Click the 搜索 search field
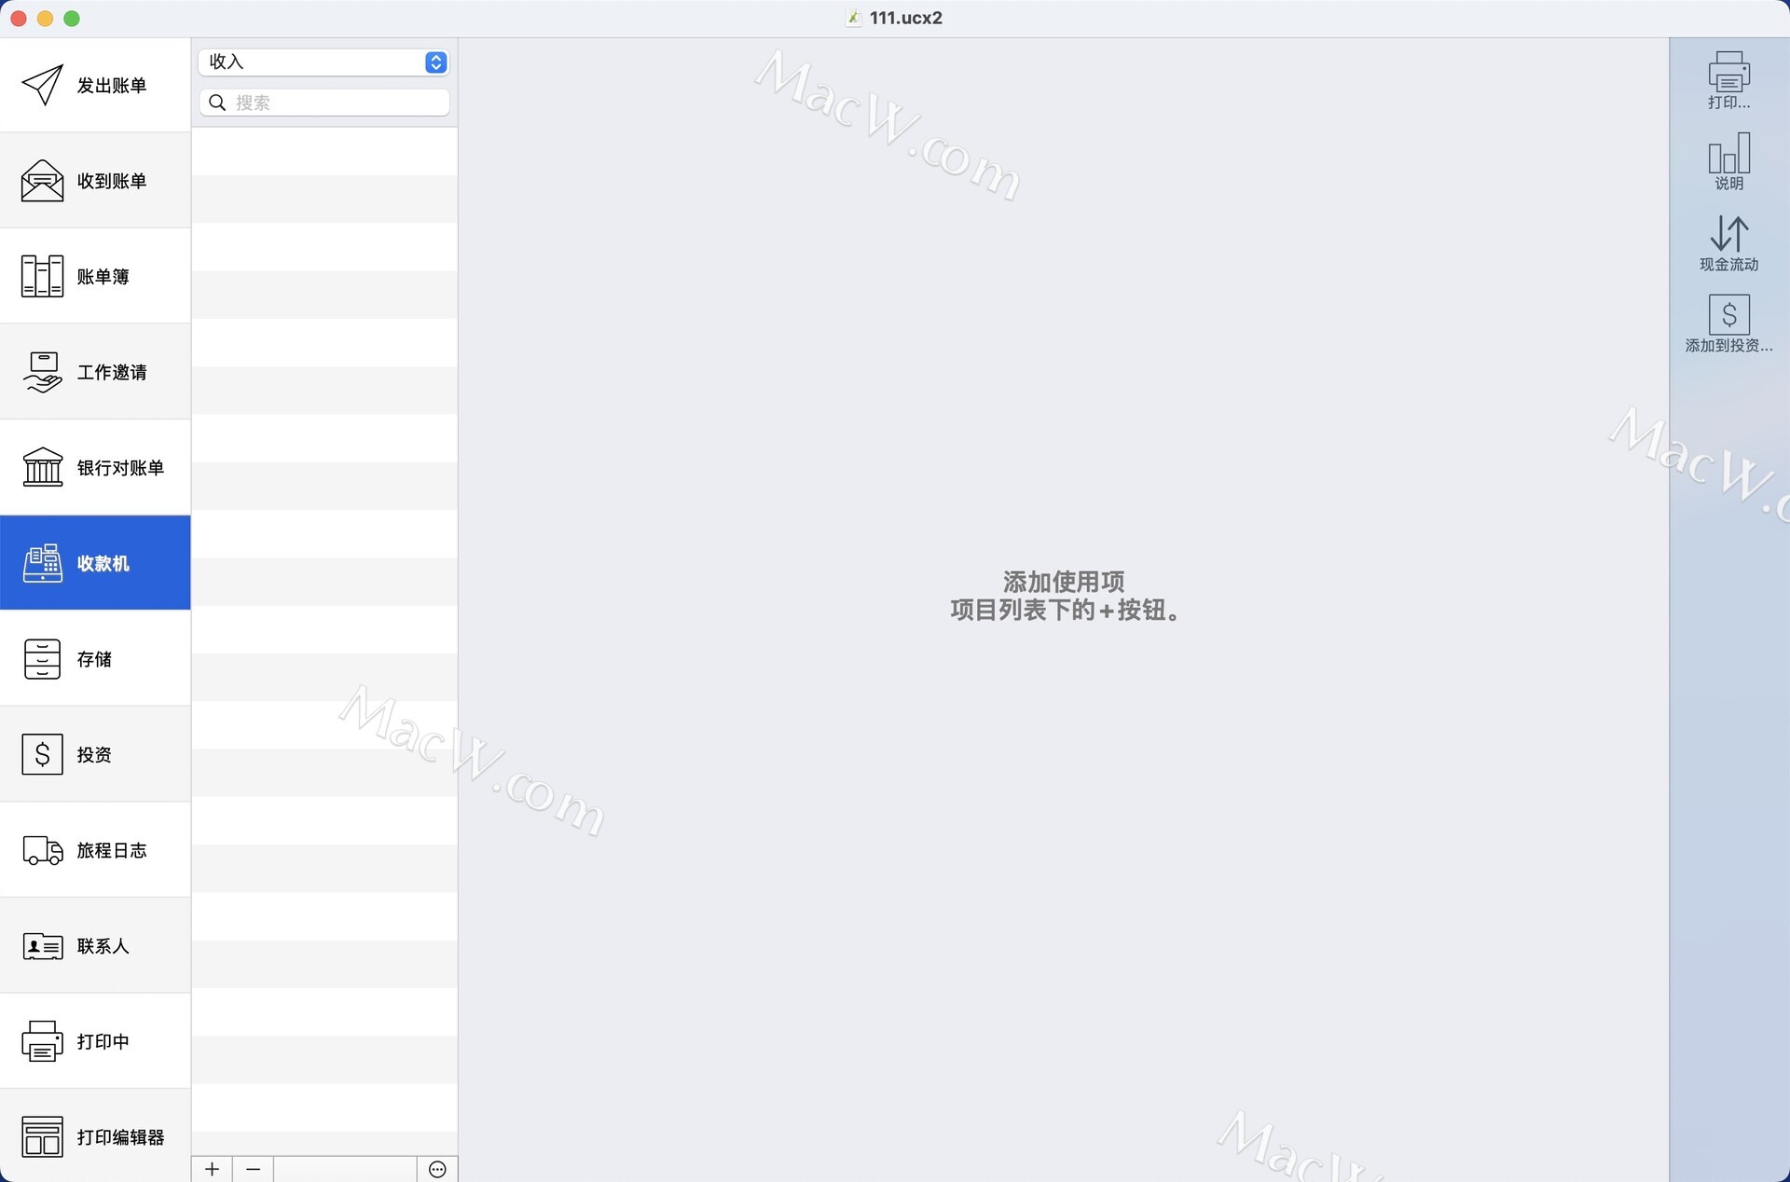 point(324,103)
